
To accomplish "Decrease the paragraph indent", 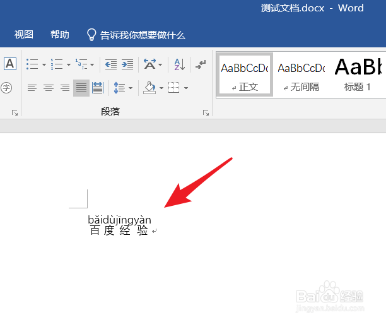I will [111, 64].
